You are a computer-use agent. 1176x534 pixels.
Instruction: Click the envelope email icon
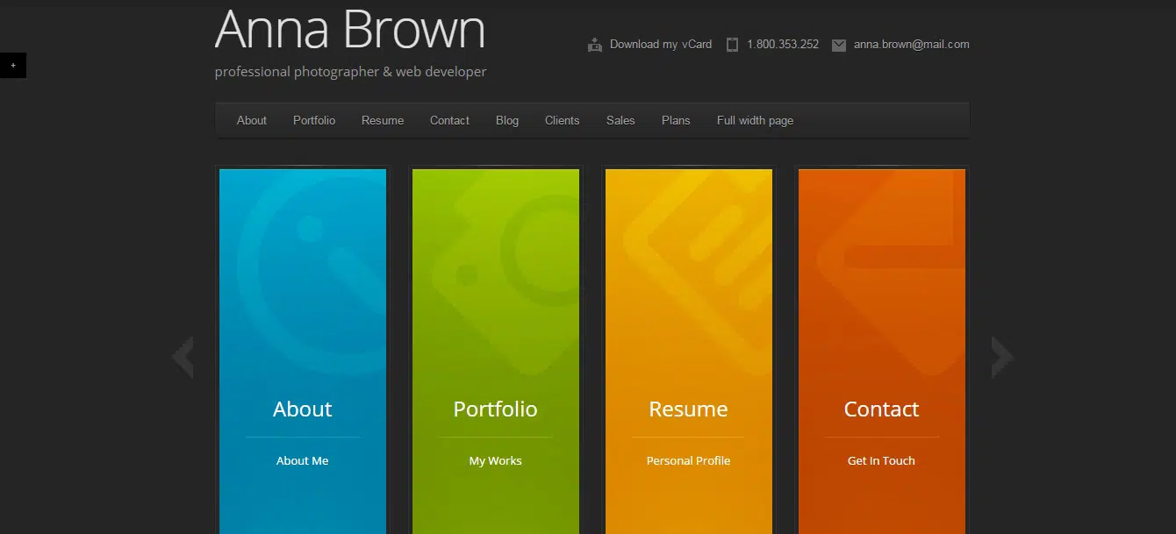tap(839, 45)
